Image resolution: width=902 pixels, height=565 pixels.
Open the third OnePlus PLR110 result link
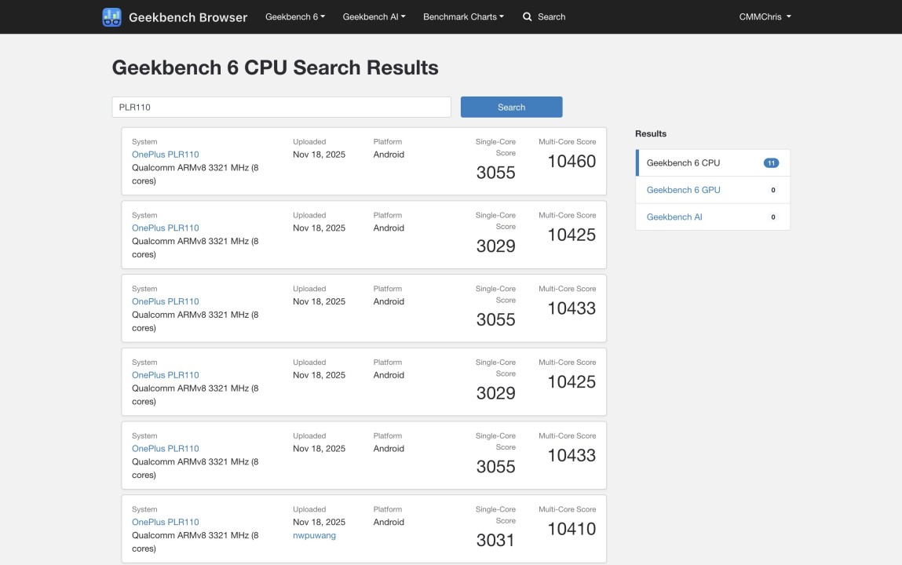tap(165, 301)
